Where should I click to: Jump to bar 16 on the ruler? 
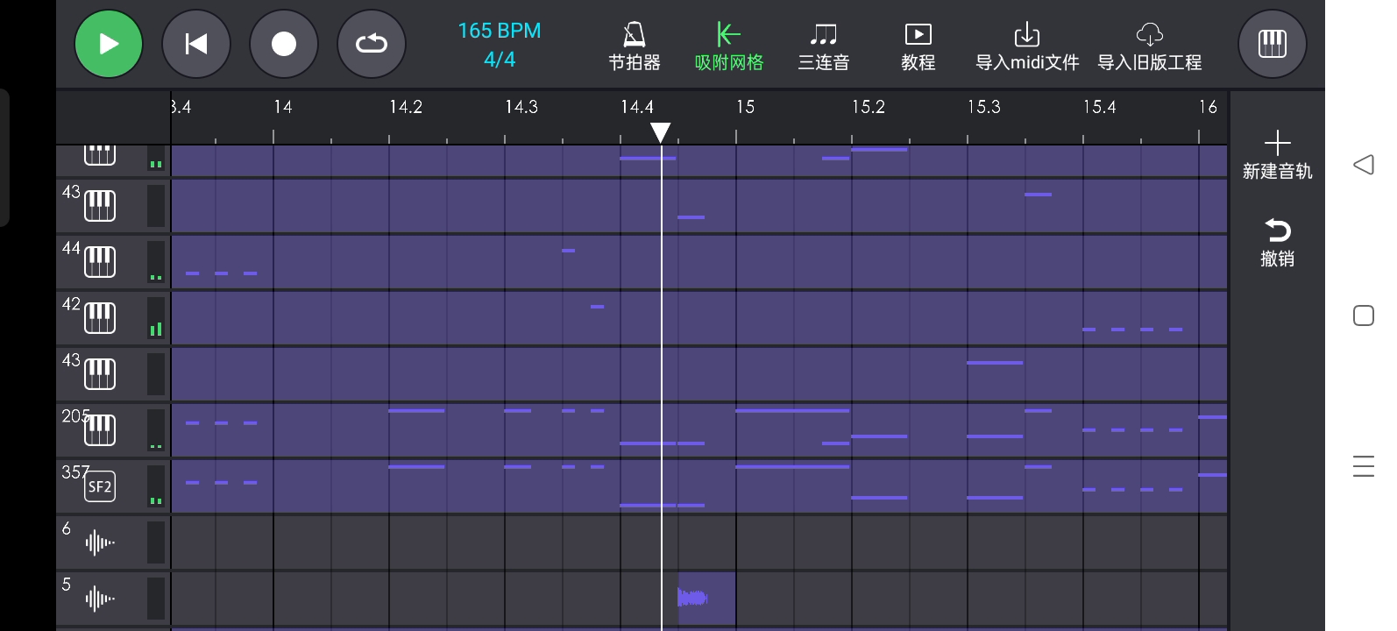pyautogui.click(x=1208, y=107)
